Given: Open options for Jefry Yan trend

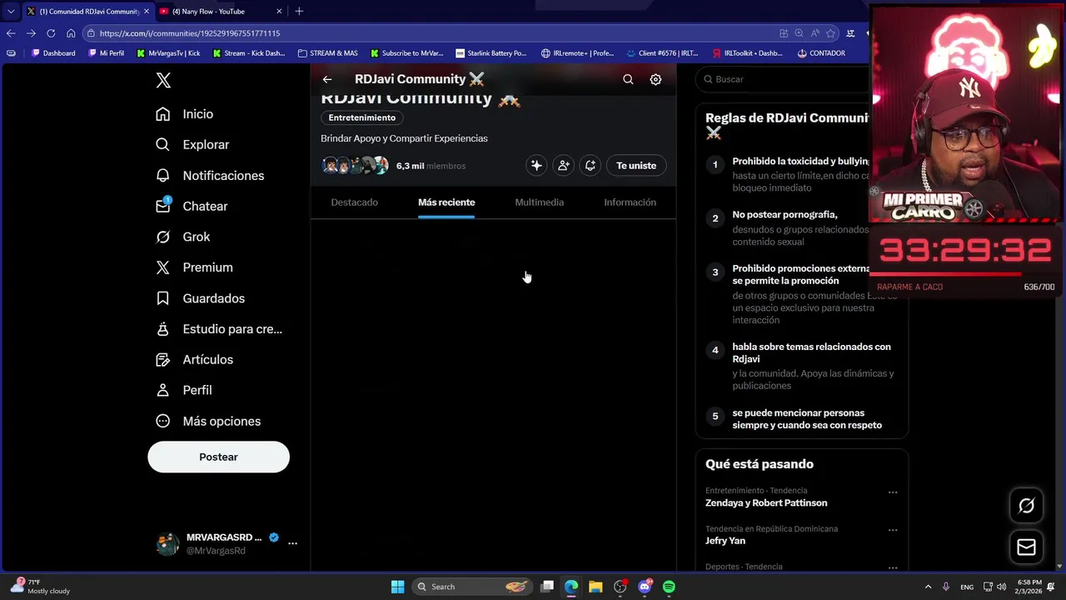Looking at the screenshot, I should (x=893, y=530).
